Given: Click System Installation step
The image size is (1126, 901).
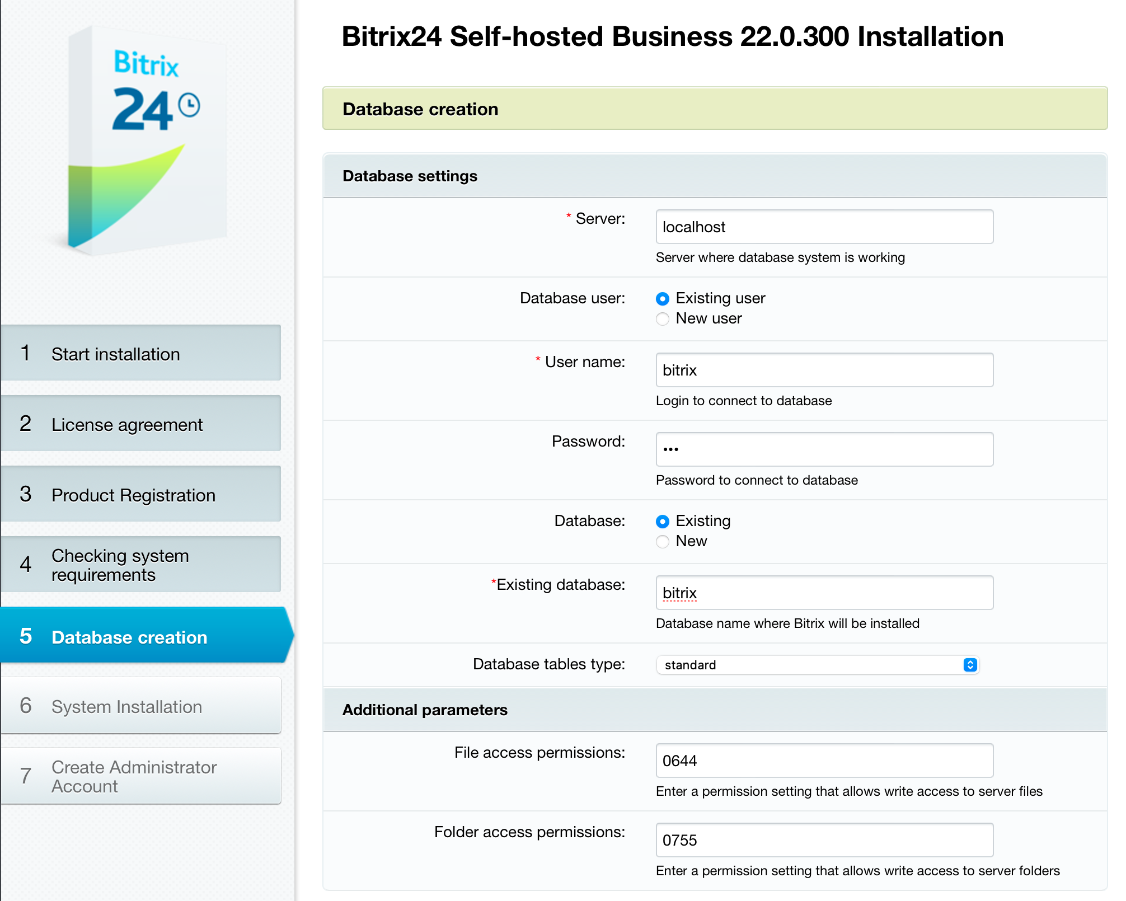Looking at the screenshot, I should tap(141, 706).
